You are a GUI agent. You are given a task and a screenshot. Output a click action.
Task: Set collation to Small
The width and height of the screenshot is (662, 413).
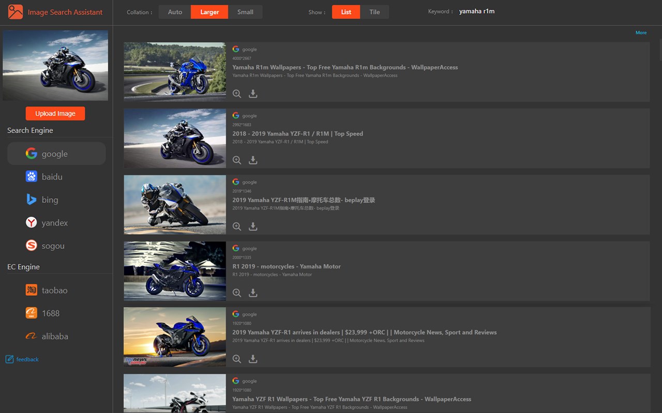coord(245,12)
